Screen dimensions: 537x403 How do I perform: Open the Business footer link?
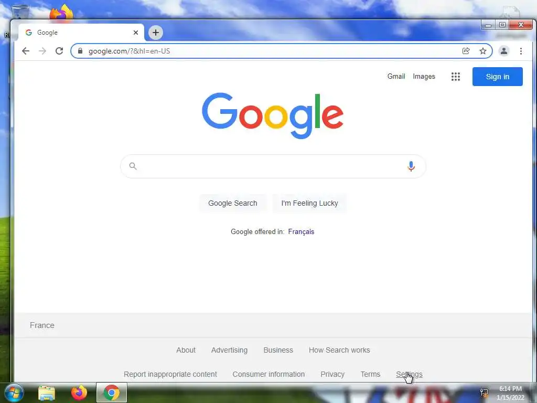click(x=278, y=350)
